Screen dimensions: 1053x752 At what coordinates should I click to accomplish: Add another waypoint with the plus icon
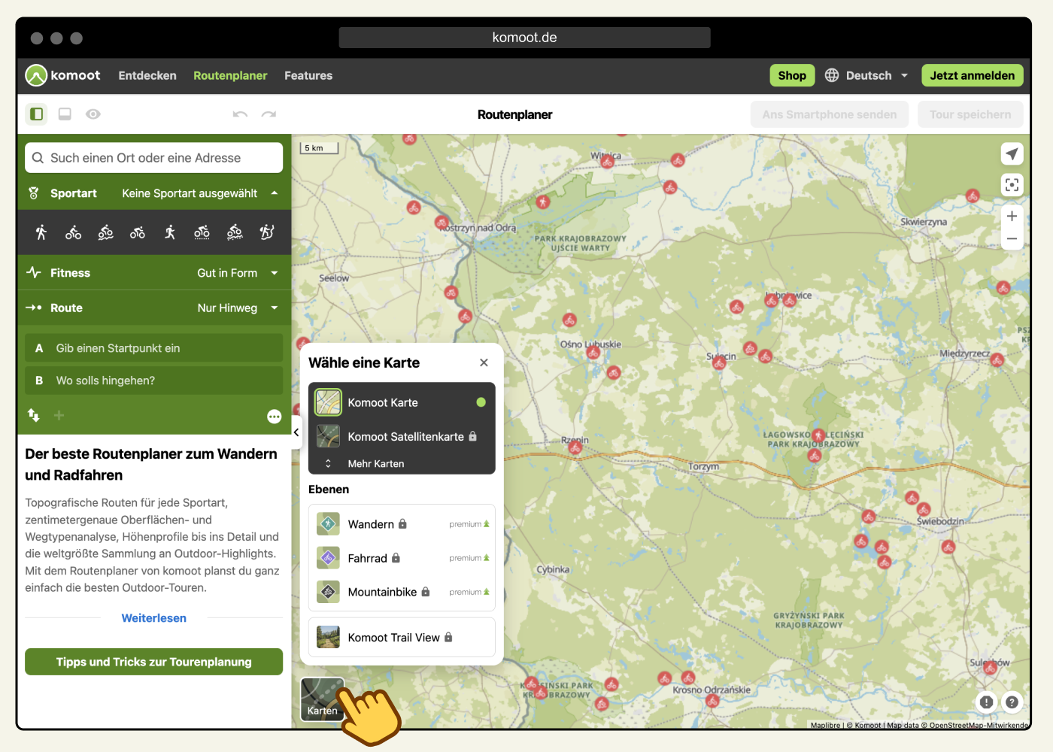tap(59, 415)
